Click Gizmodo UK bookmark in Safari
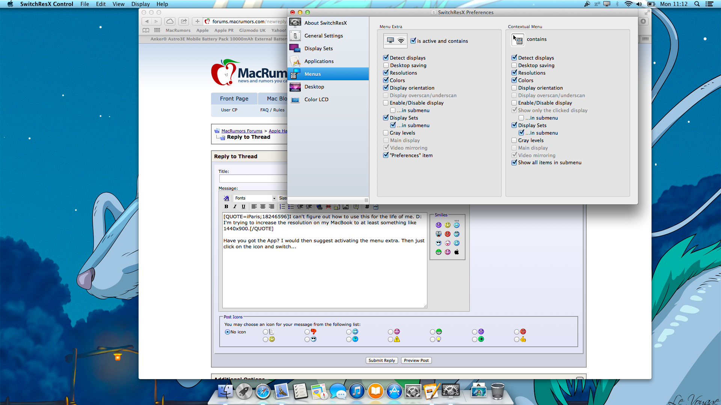Screen dimensions: 721x405 point(252,30)
